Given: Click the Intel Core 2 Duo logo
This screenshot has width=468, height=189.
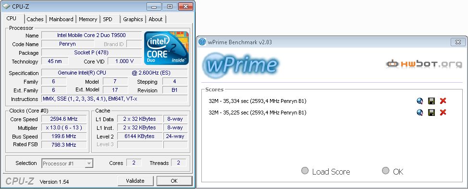Looking at the screenshot, I should pyautogui.click(x=167, y=48).
